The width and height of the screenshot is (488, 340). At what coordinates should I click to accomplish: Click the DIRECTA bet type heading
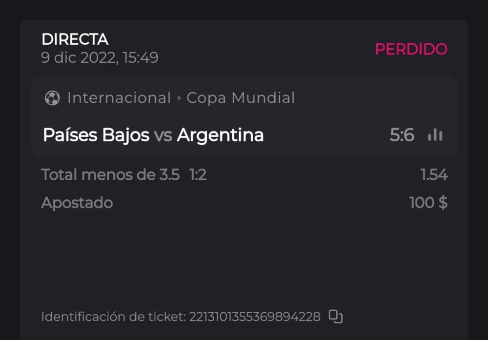[x=75, y=39]
